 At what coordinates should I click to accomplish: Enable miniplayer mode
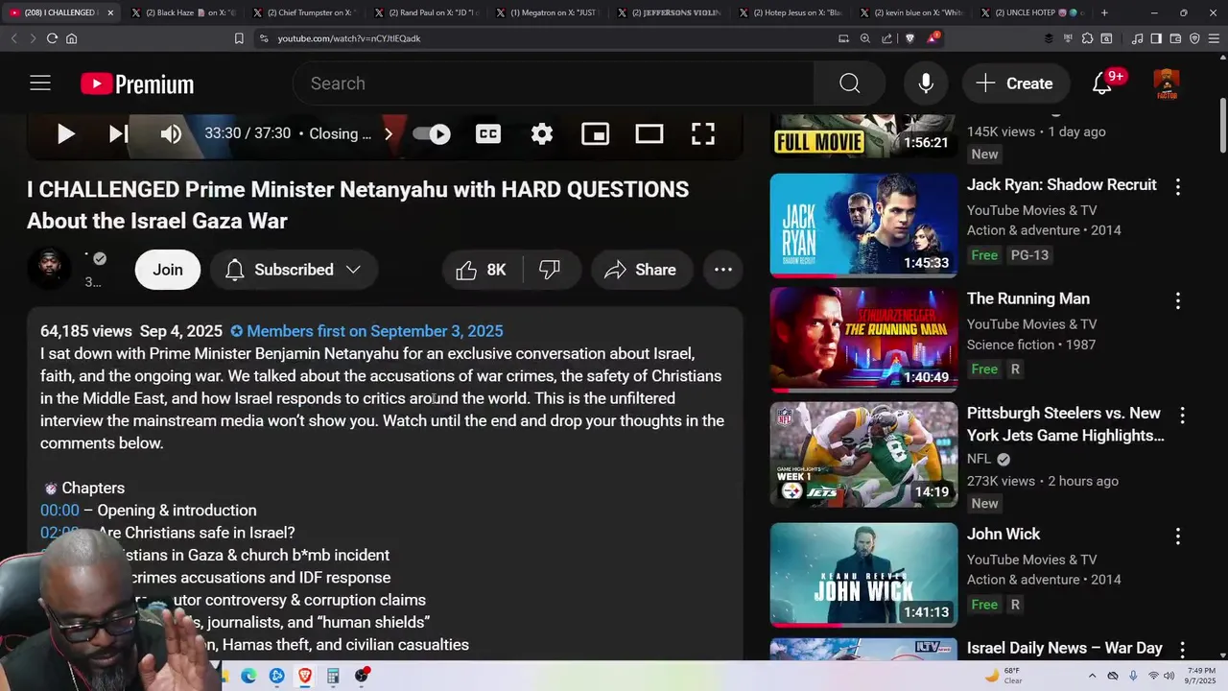click(x=596, y=134)
